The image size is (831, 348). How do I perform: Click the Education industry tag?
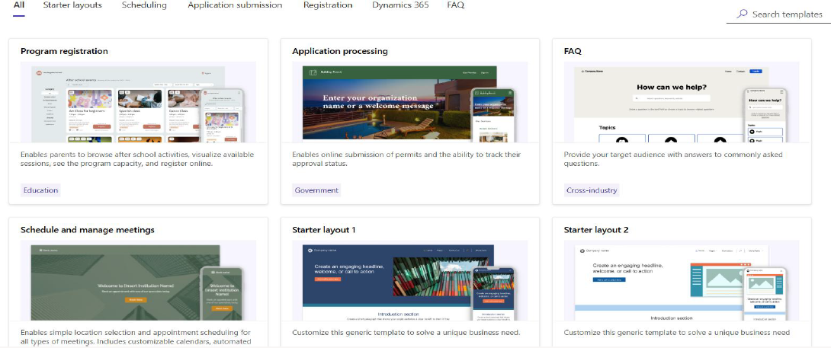[x=40, y=190]
